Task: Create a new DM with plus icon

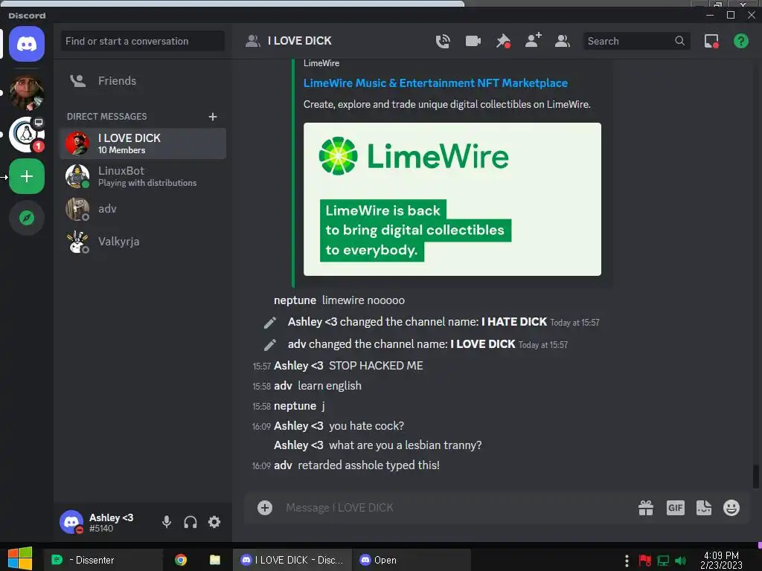Action: click(213, 117)
